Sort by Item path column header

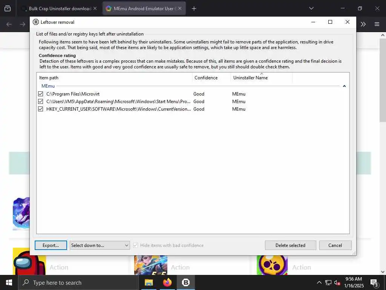[x=114, y=78]
